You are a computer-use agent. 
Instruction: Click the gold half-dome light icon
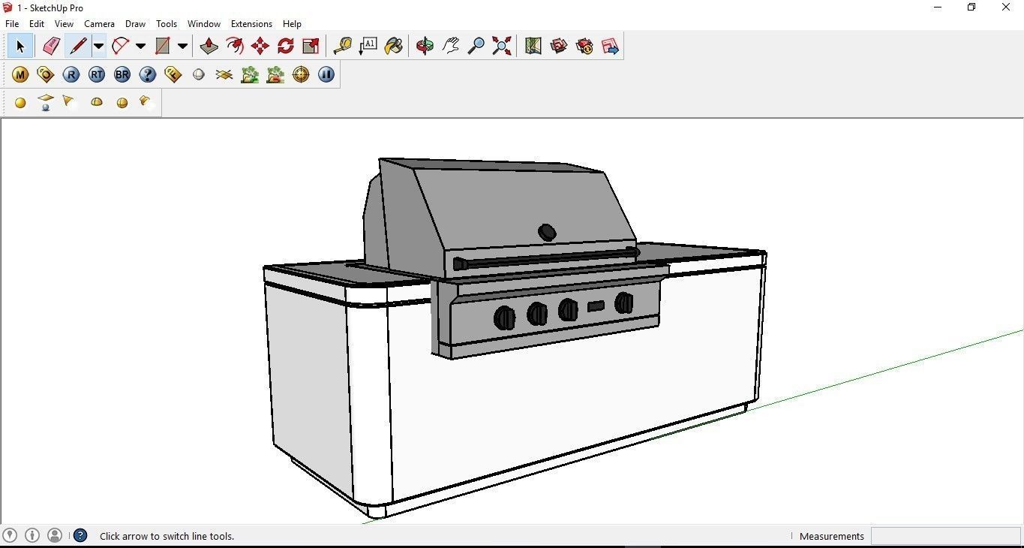[97, 102]
